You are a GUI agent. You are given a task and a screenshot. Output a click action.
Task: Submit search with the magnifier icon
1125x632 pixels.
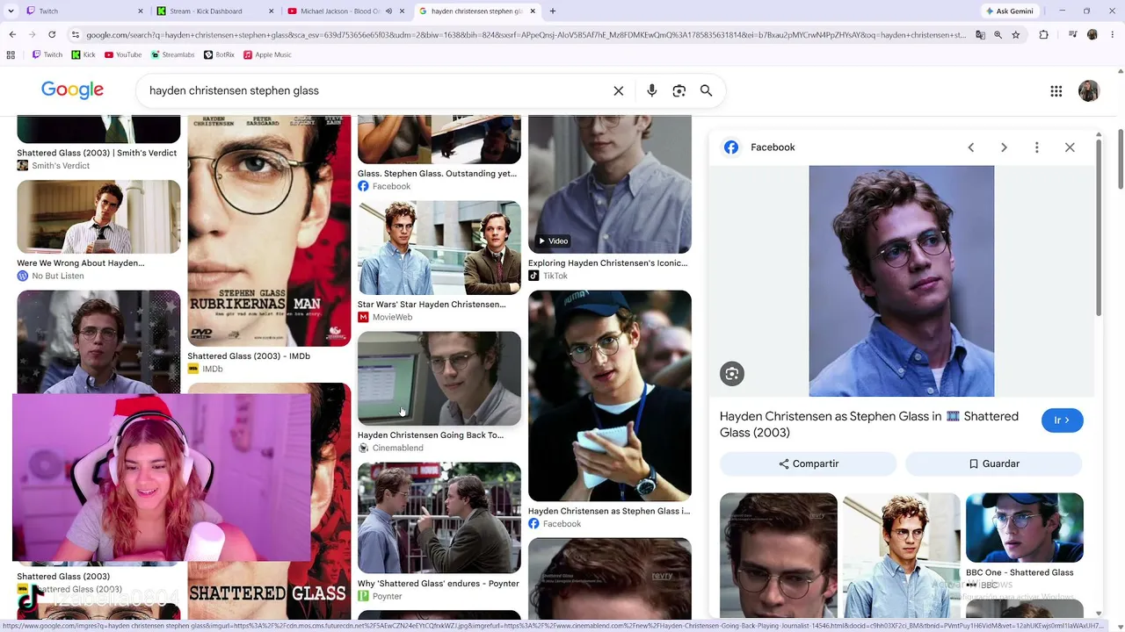(x=706, y=90)
